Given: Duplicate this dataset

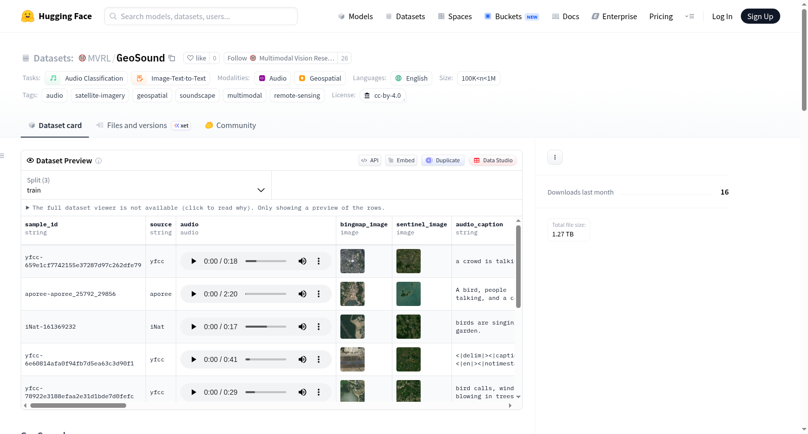Looking at the screenshot, I should [x=443, y=160].
